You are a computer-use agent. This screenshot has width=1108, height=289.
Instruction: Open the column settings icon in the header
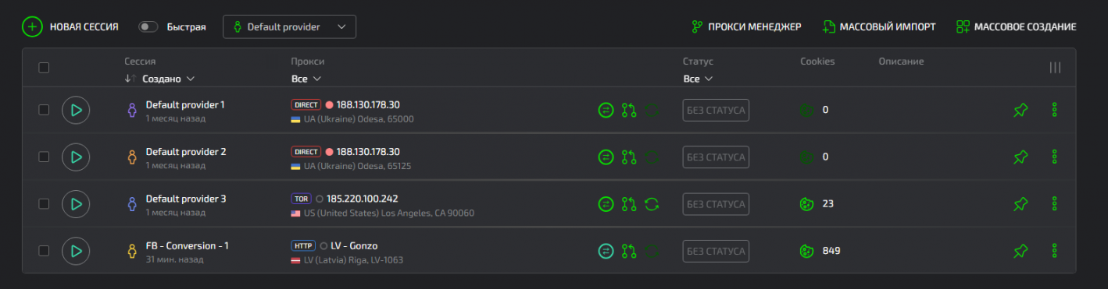(x=1055, y=68)
